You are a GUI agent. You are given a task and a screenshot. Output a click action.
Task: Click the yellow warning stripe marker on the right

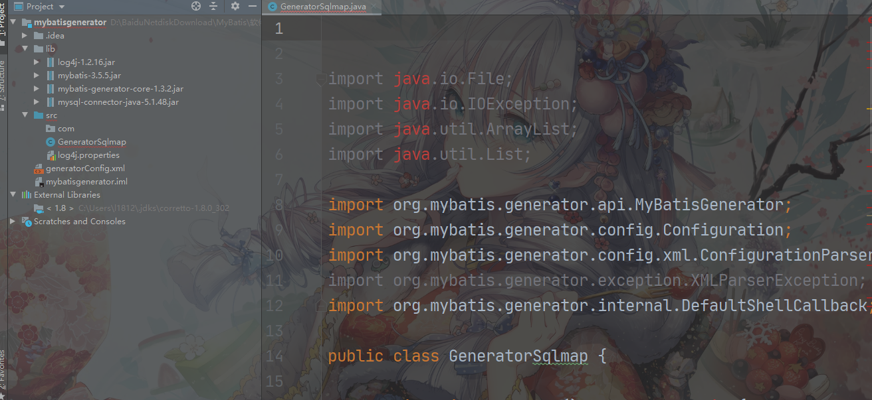(x=869, y=107)
